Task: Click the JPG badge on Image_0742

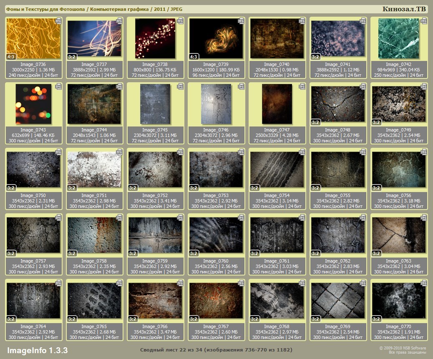Action: pyautogui.click(x=424, y=20)
